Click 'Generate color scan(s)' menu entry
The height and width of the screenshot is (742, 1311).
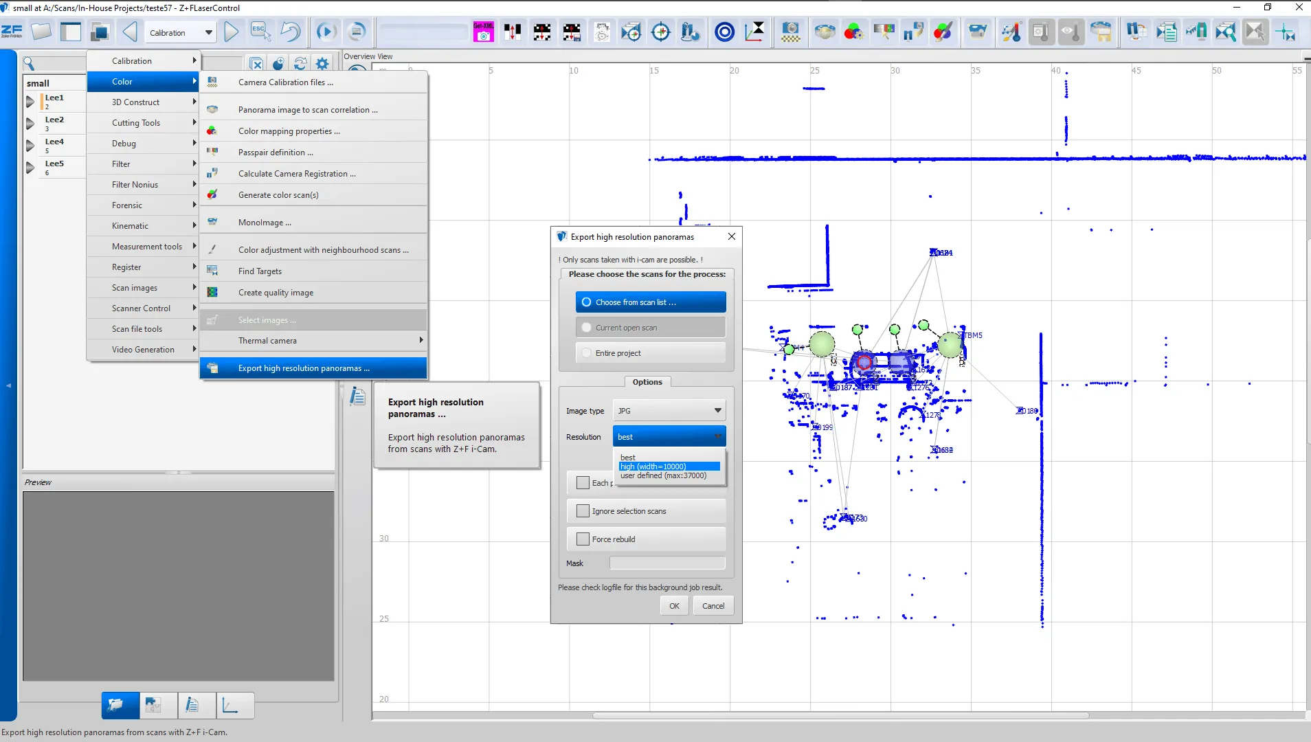point(313,195)
